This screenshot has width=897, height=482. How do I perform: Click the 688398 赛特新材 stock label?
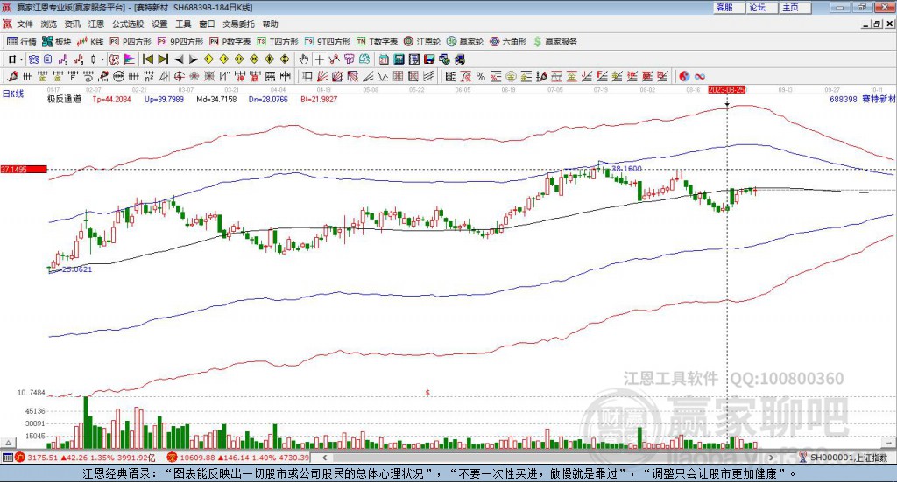(x=862, y=99)
